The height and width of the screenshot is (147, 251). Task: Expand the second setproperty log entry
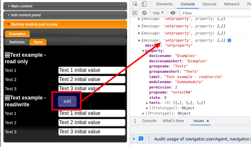139,26
